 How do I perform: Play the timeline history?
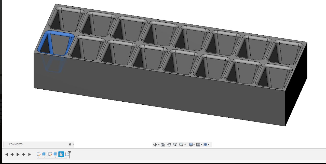(x=18, y=154)
